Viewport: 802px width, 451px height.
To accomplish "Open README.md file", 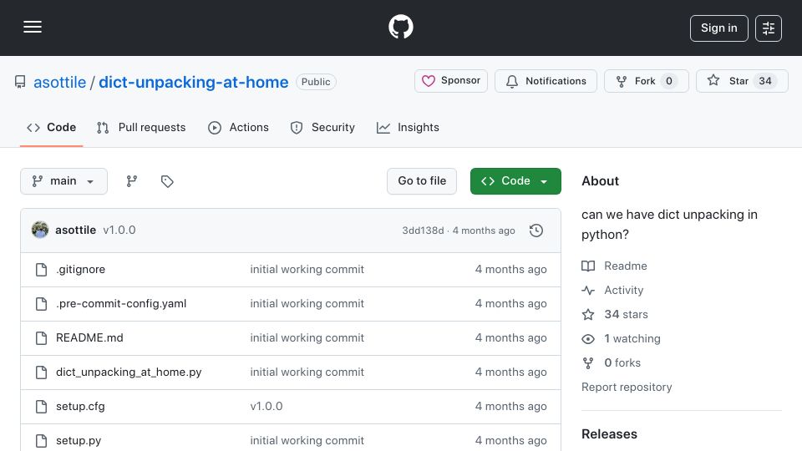I will tap(89, 338).
